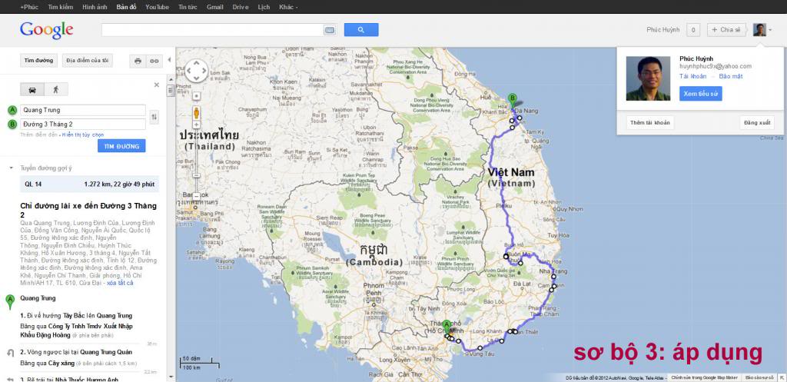Open Tìm kiếm in the top bar

[60, 7]
